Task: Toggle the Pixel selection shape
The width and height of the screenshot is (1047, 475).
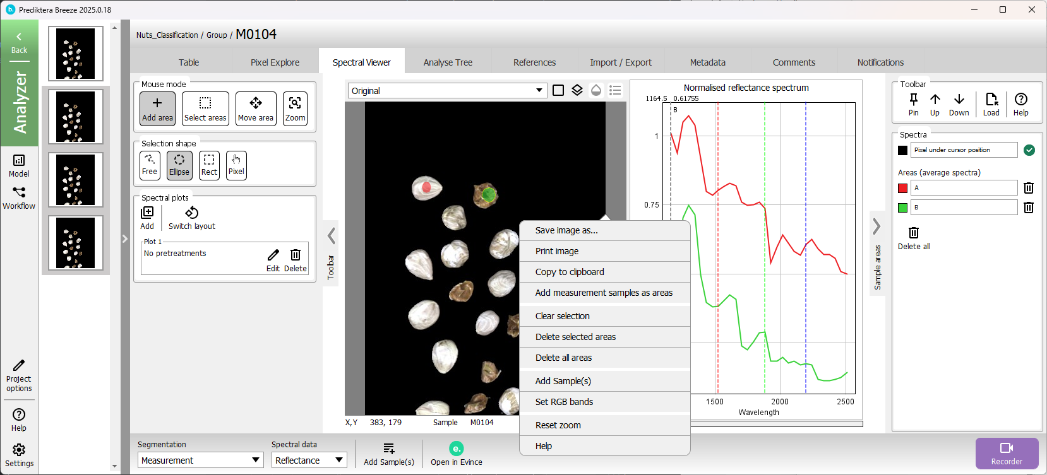Action: click(x=236, y=165)
